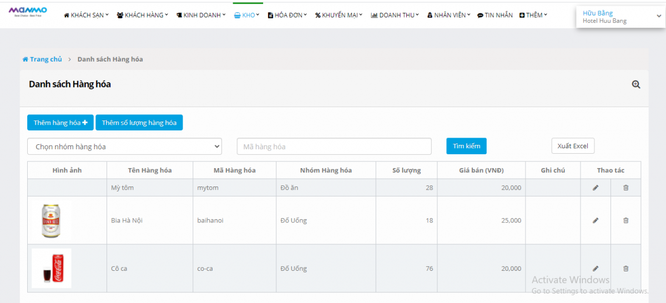Open the Chọn nhóm hàng hóa dropdown
The image size is (666, 303).
pyautogui.click(x=124, y=147)
